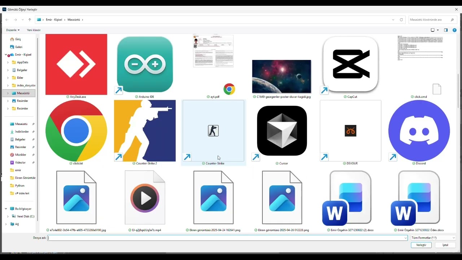462x260 pixels.
Task: Expand the Yerel Disk (C:) chevron
Action: (x=8, y=216)
